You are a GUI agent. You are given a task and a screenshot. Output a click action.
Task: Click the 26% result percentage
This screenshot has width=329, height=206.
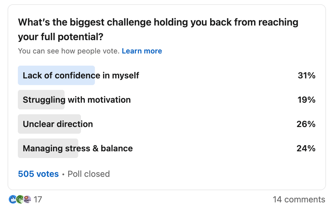(x=306, y=124)
